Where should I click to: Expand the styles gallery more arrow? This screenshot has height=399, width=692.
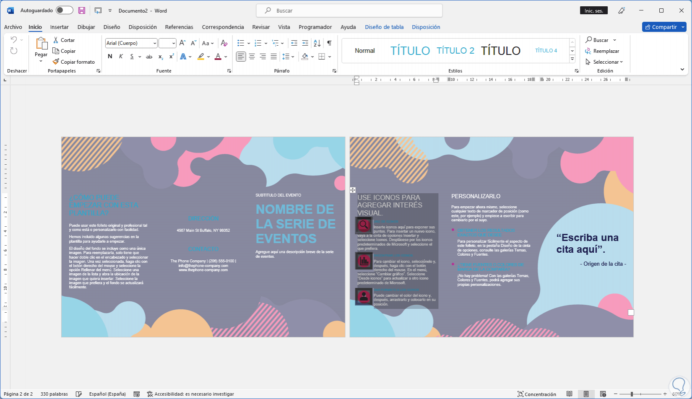pos(572,59)
